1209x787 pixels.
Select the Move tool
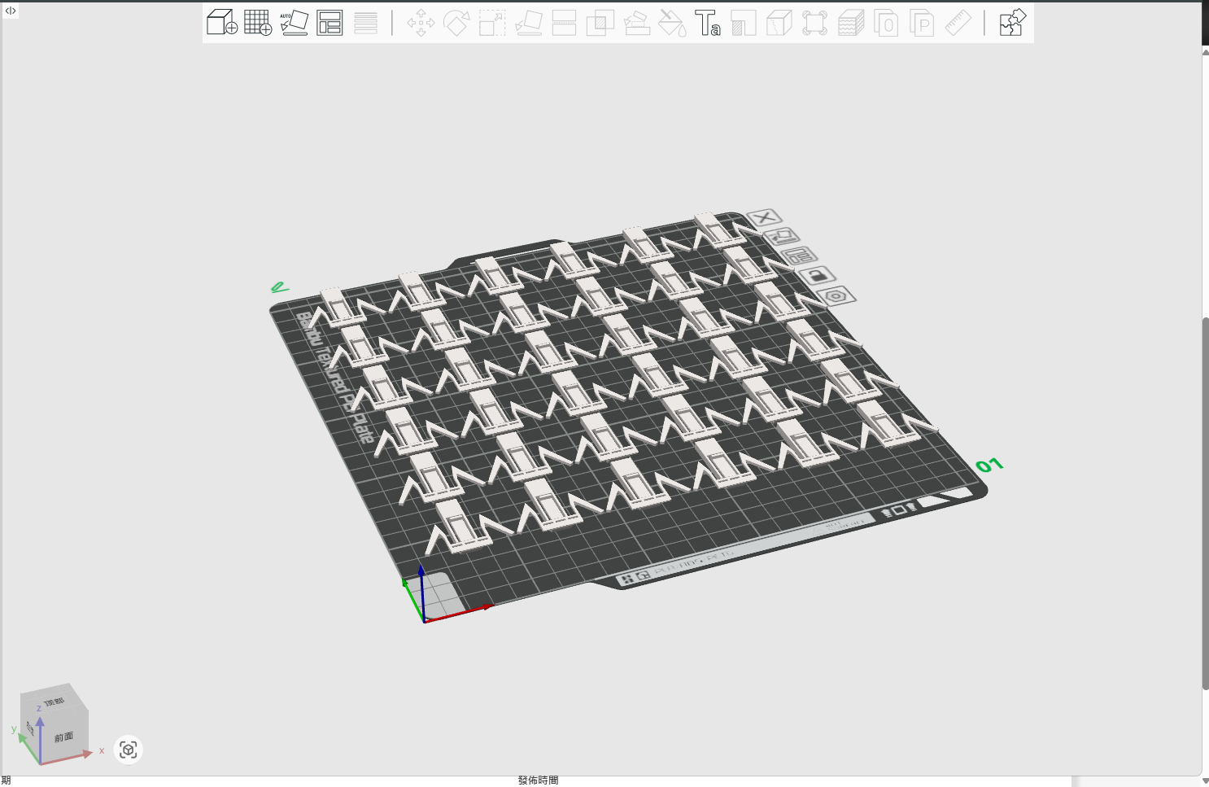pyautogui.click(x=421, y=23)
